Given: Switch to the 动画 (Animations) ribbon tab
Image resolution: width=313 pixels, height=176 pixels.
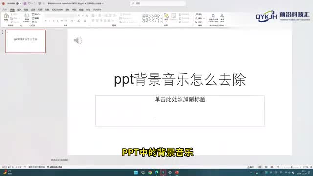Looking at the screenshot, I should click(47, 10).
